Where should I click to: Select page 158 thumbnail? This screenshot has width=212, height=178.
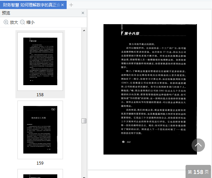(40, 61)
